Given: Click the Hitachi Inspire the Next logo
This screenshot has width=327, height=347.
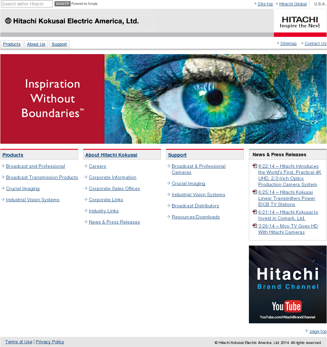Looking at the screenshot, I should 300,22.
